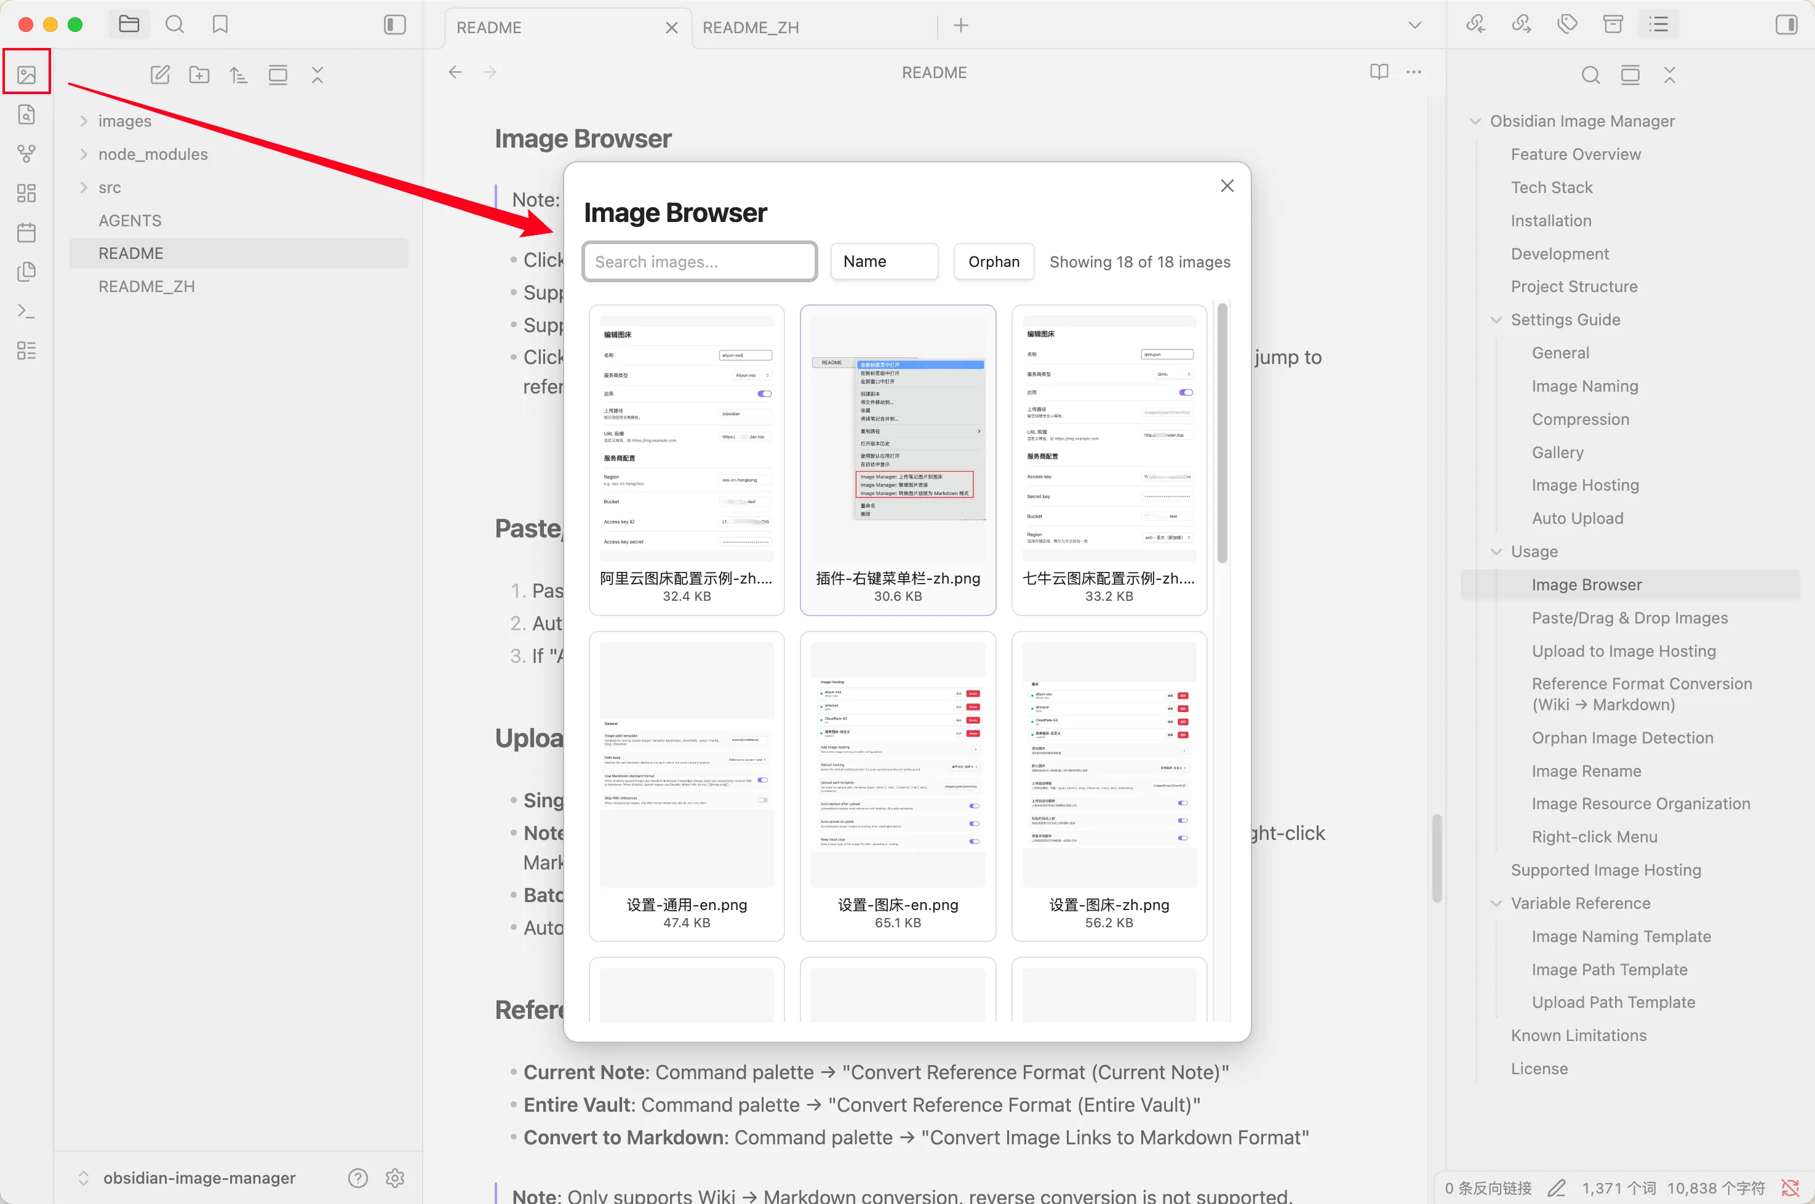Jump to Image Hosting outline heading

pos(1586,485)
